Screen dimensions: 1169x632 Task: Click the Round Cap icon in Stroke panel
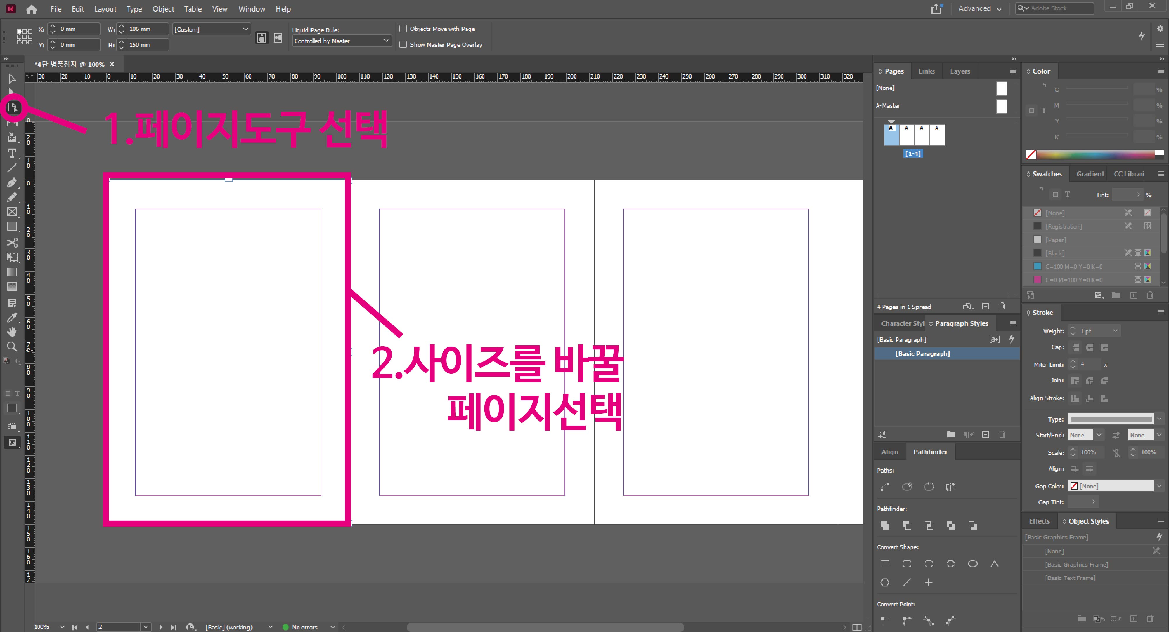1090,347
